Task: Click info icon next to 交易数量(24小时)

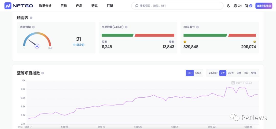Action: coord(126,27)
